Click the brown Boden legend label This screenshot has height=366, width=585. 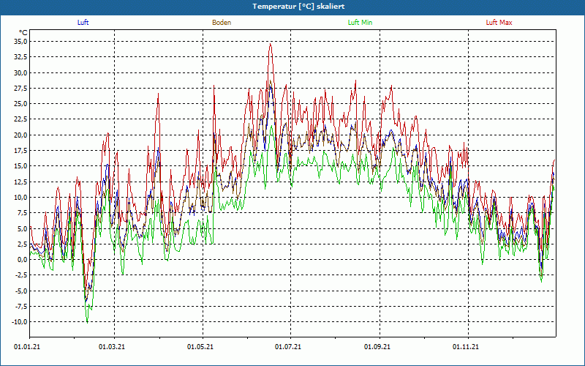[222, 23]
